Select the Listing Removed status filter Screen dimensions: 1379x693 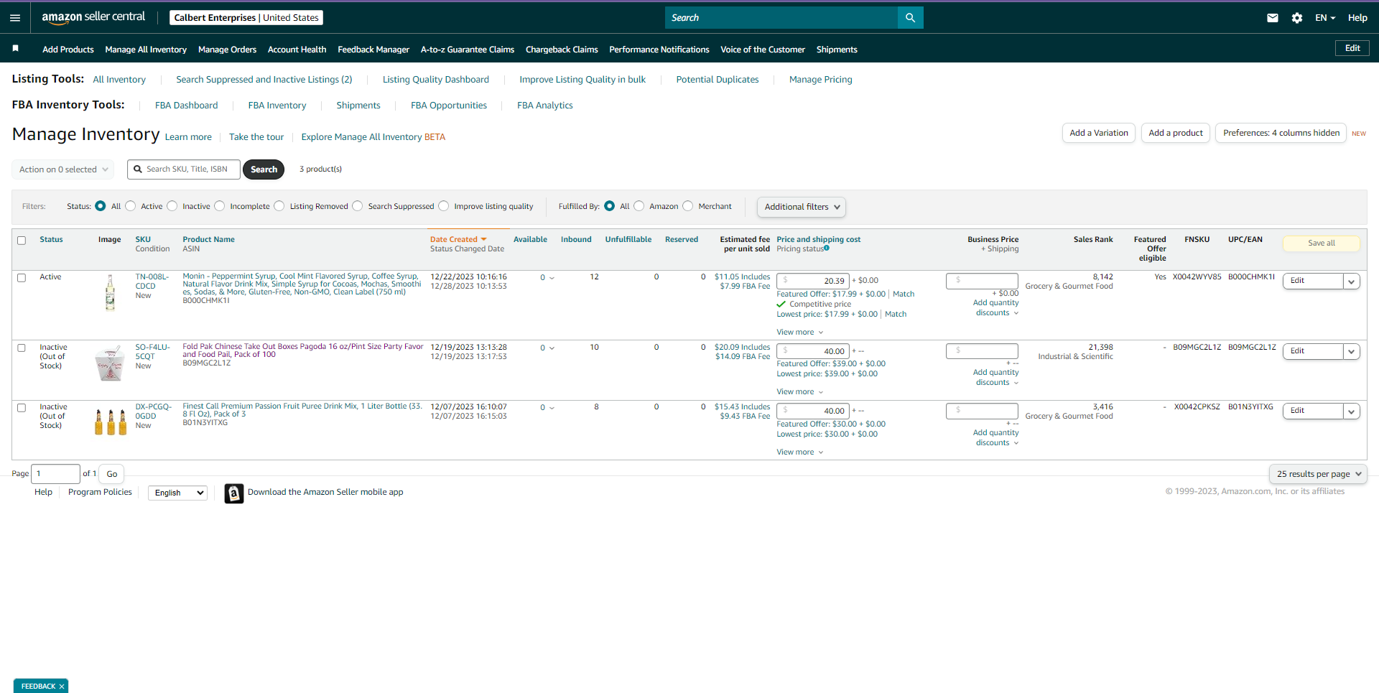[279, 206]
